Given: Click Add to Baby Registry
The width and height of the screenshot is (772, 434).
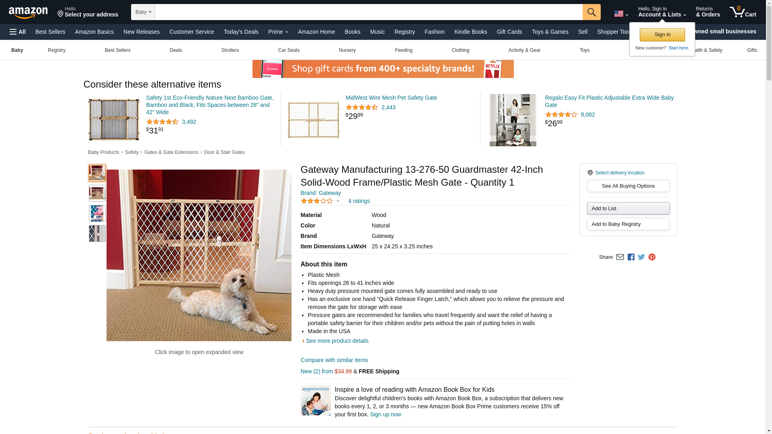Looking at the screenshot, I should [628, 224].
